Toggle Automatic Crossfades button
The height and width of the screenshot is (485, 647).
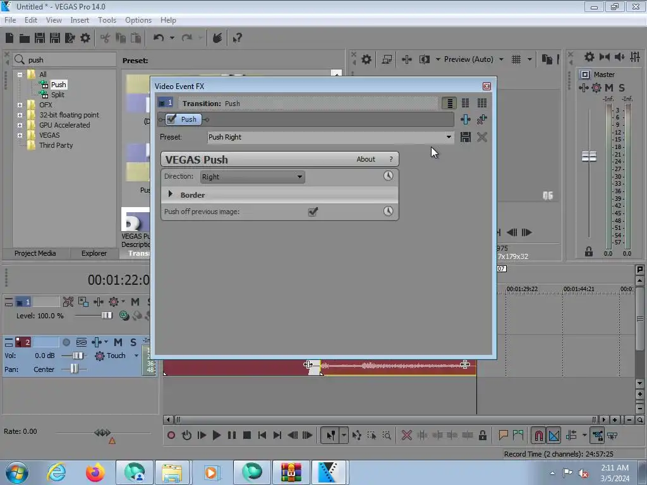[x=554, y=435]
